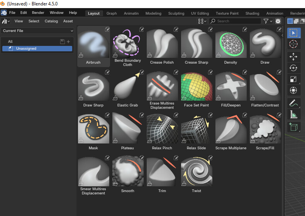Screen dimensions: 305x216
Task: Open the Asset menu
Action: [x=68, y=21]
